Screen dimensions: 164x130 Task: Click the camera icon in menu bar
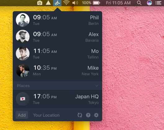(x=40, y=3)
